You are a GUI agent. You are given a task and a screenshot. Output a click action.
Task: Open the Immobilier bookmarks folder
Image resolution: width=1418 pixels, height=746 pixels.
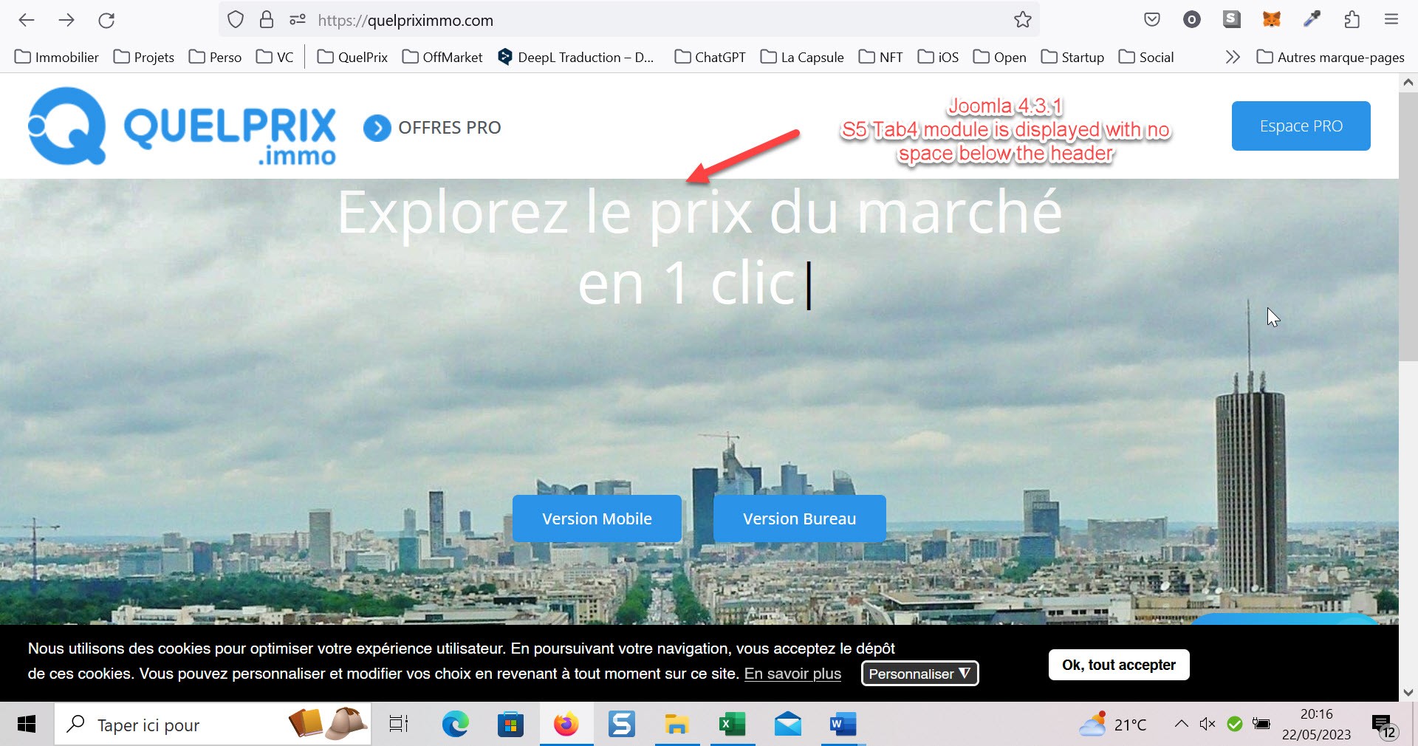(x=57, y=57)
